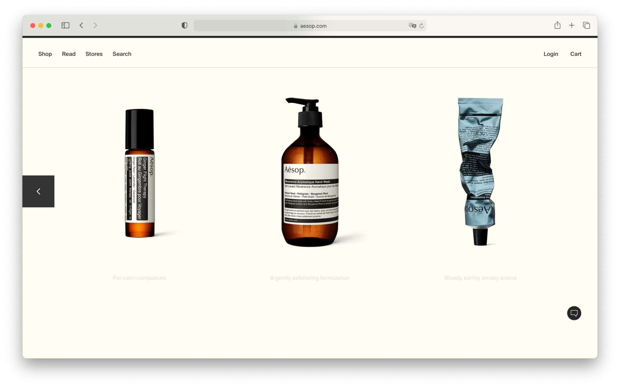
Task: Click the translate page icon in address bar
Action: point(412,26)
